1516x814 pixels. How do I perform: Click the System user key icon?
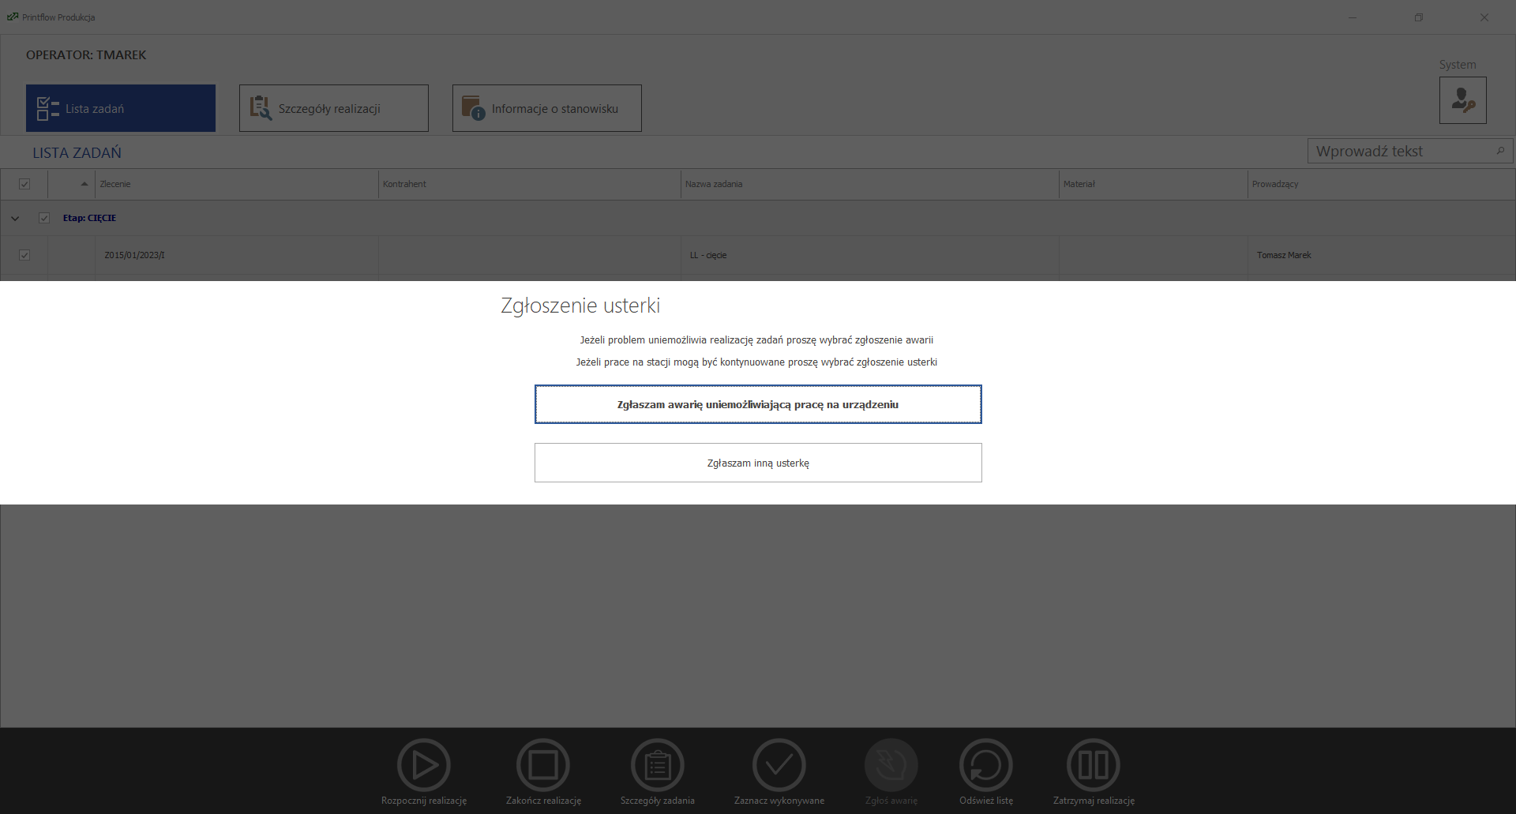pyautogui.click(x=1462, y=100)
